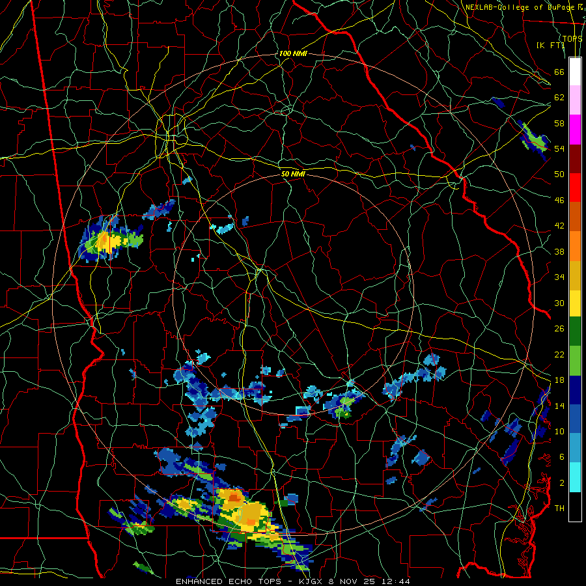Screen dimensions: 586x586
Task: Click the legend label 'TH'
Action: [x=559, y=509]
